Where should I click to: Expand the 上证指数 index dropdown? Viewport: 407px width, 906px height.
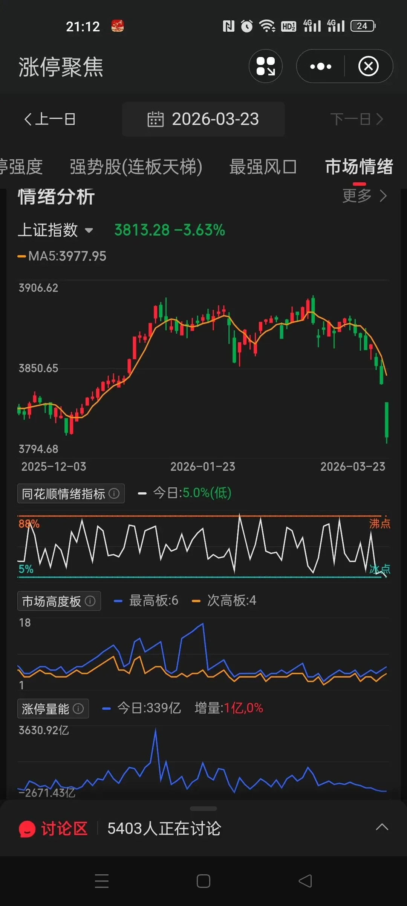(x=55, y=230)
